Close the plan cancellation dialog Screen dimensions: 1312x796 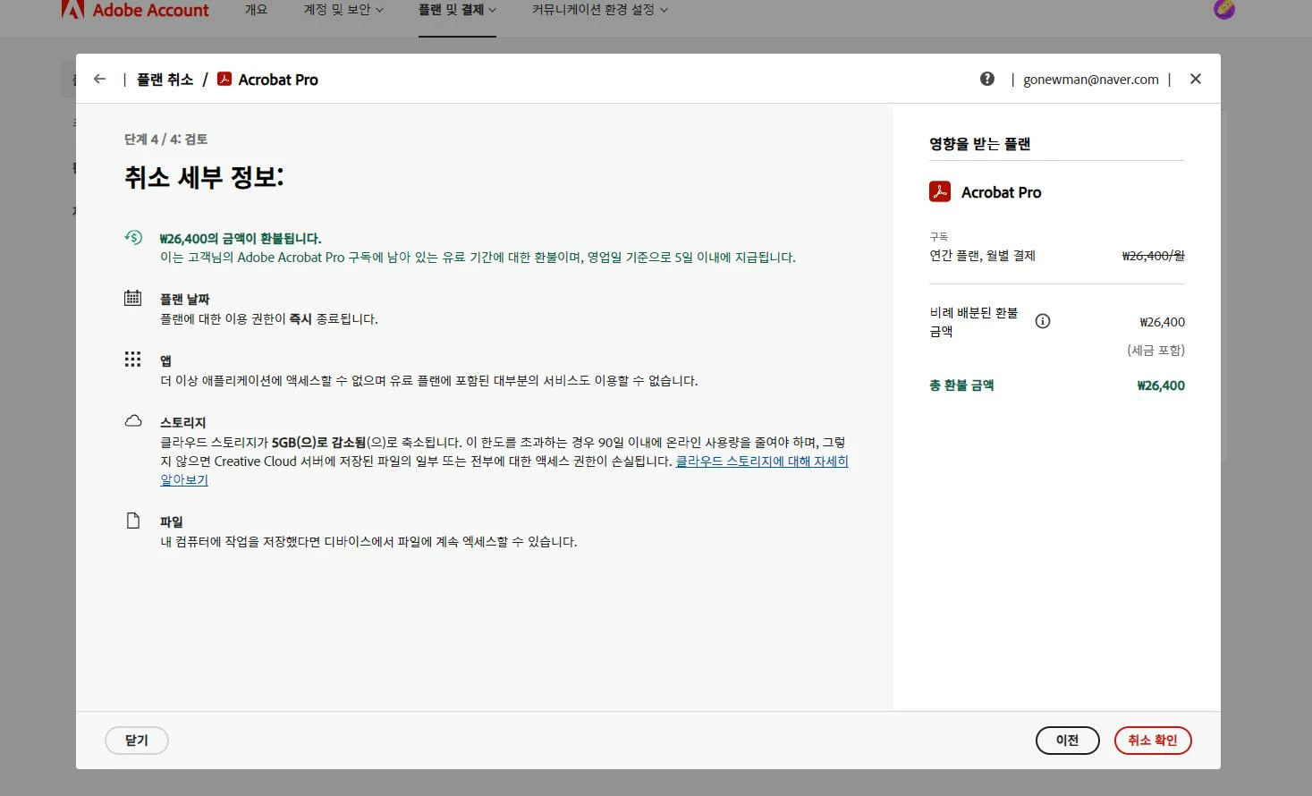click(1196, 79)
